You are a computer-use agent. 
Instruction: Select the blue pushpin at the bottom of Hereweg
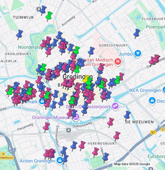click(x=105, y=158)
